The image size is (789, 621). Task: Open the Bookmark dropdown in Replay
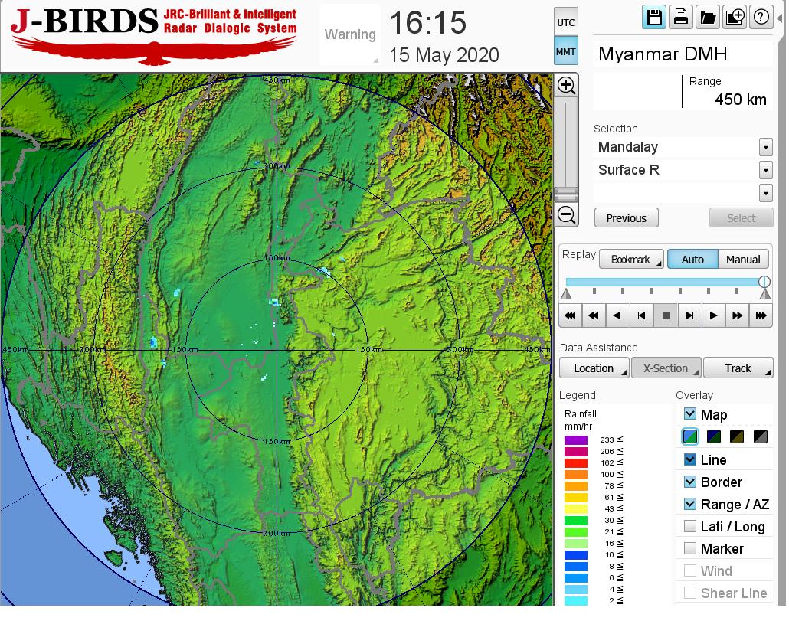tap(631, 260)
